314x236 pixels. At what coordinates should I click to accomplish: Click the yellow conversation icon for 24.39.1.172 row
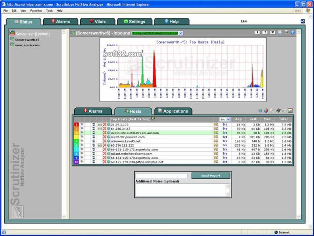coord(216,125)
